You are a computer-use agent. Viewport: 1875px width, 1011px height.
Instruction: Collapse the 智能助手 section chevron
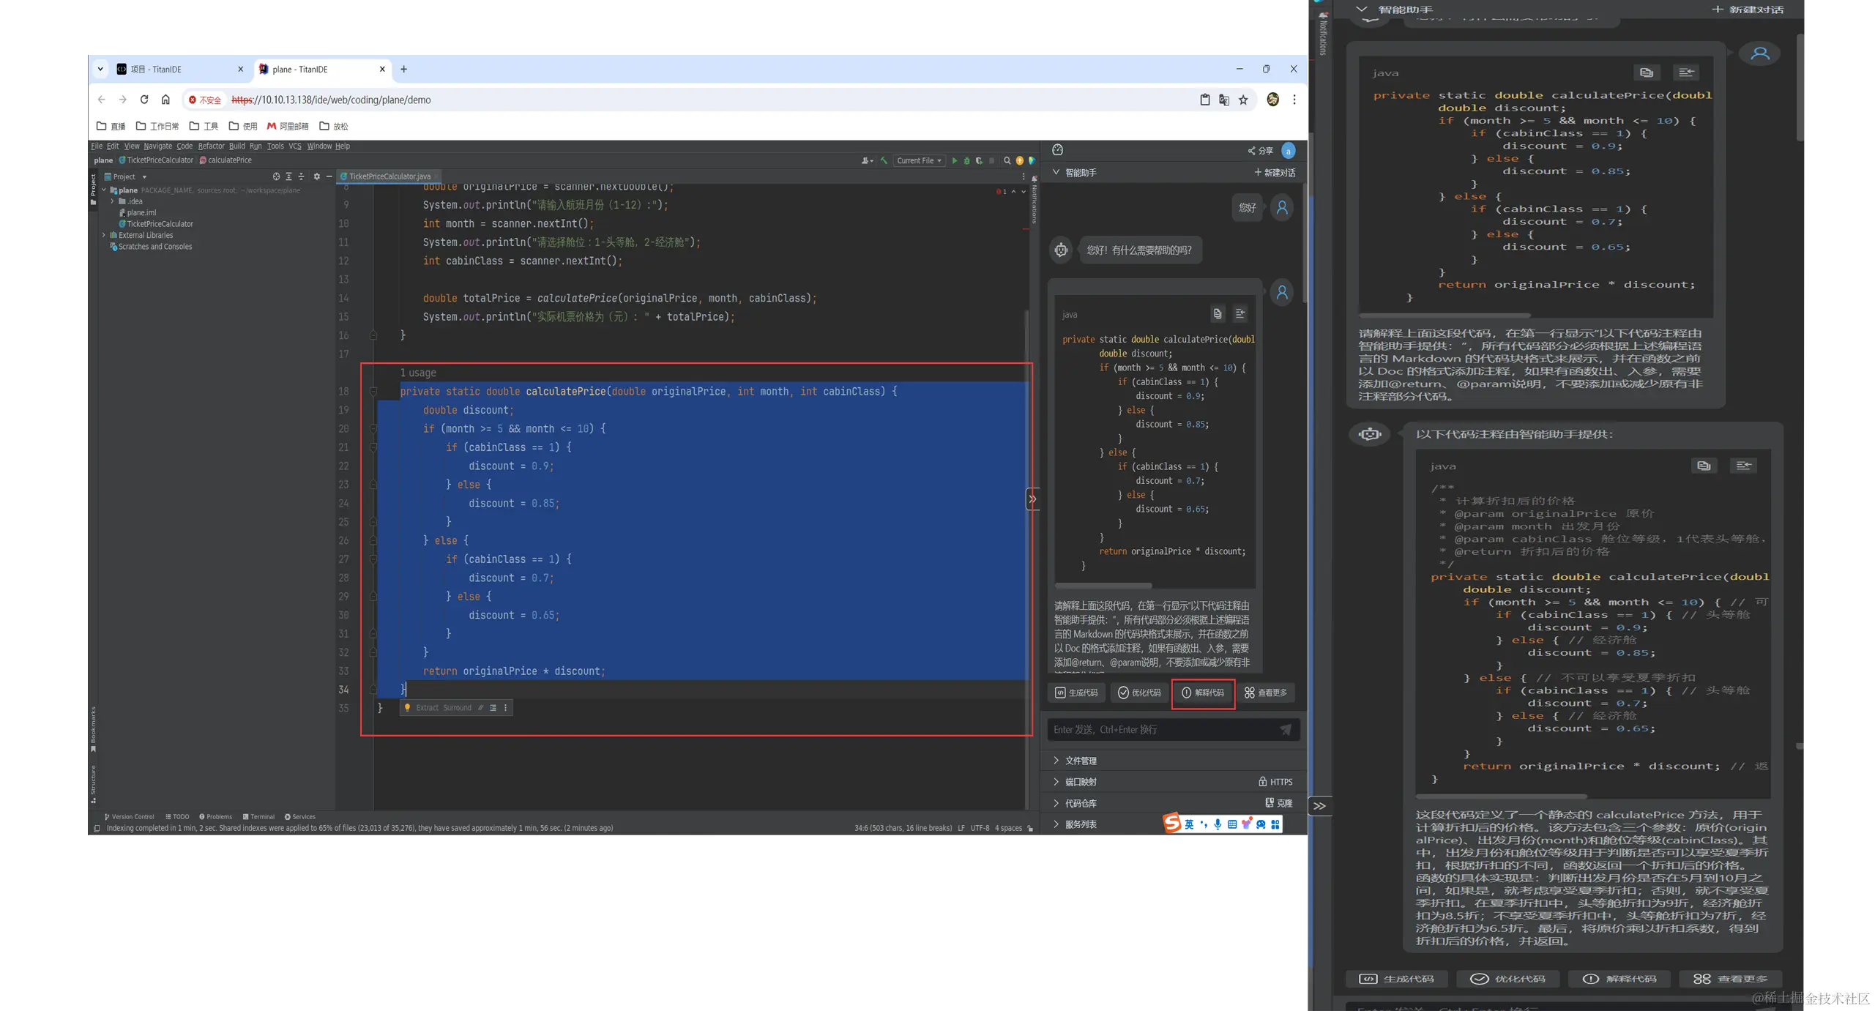(x=1056, y=172)
